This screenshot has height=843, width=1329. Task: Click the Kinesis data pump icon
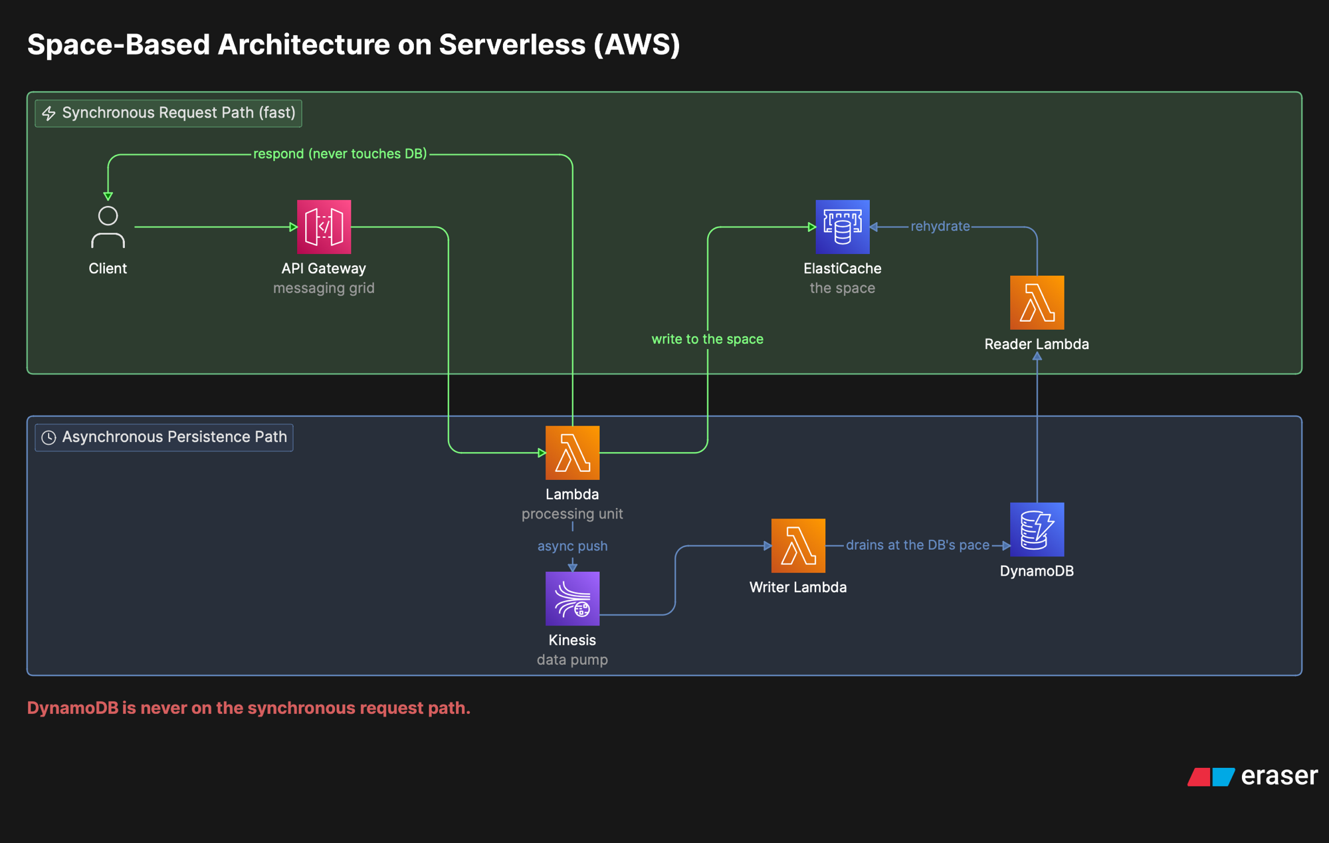click(x=572, y=598)
